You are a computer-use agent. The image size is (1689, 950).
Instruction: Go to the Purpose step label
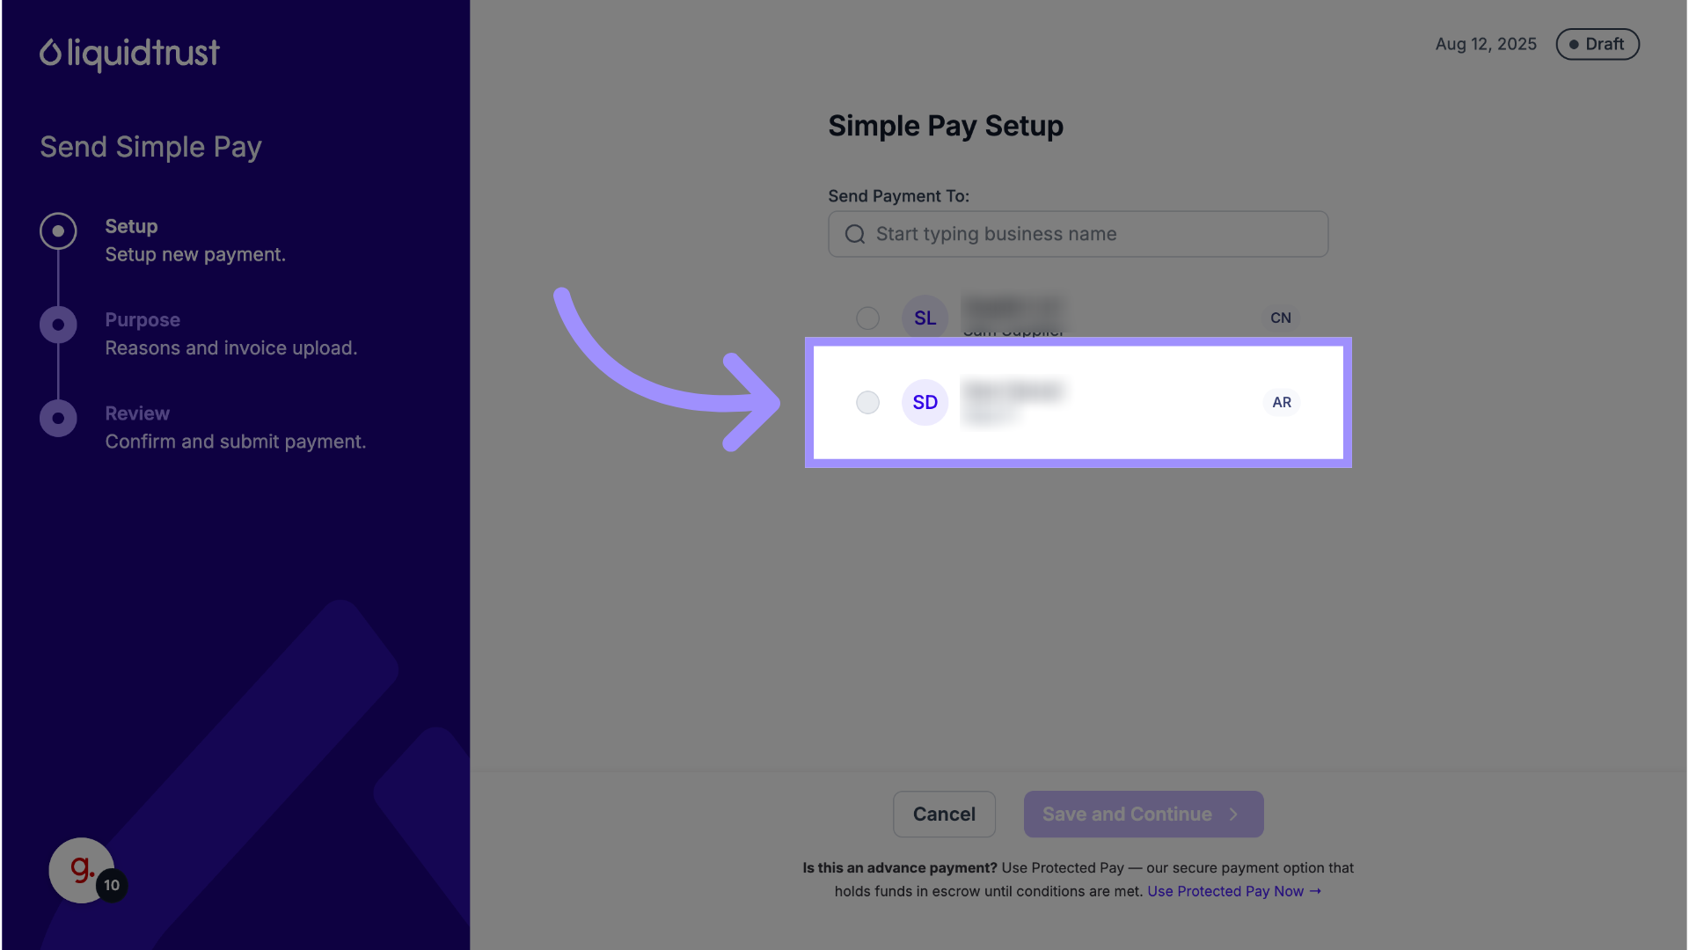(x=143, y=320)
